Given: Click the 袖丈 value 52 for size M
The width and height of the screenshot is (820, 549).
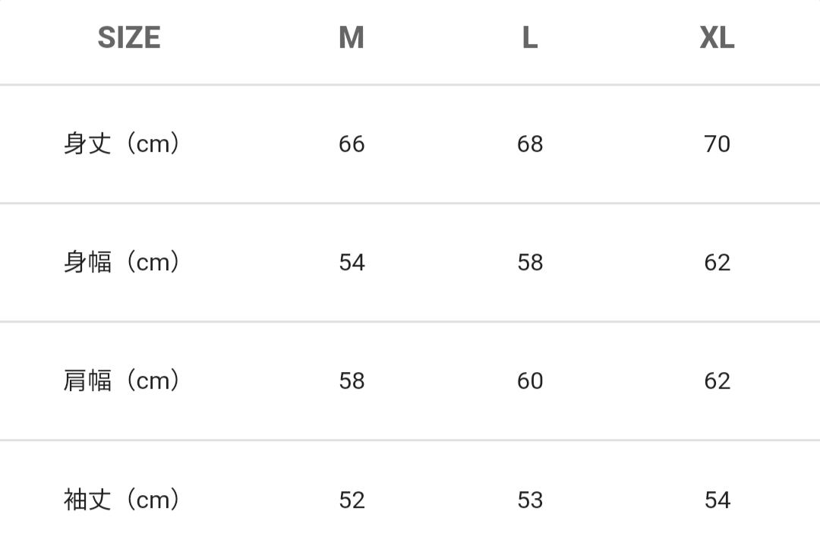Looking at the screenshot, I should point(352,500).
